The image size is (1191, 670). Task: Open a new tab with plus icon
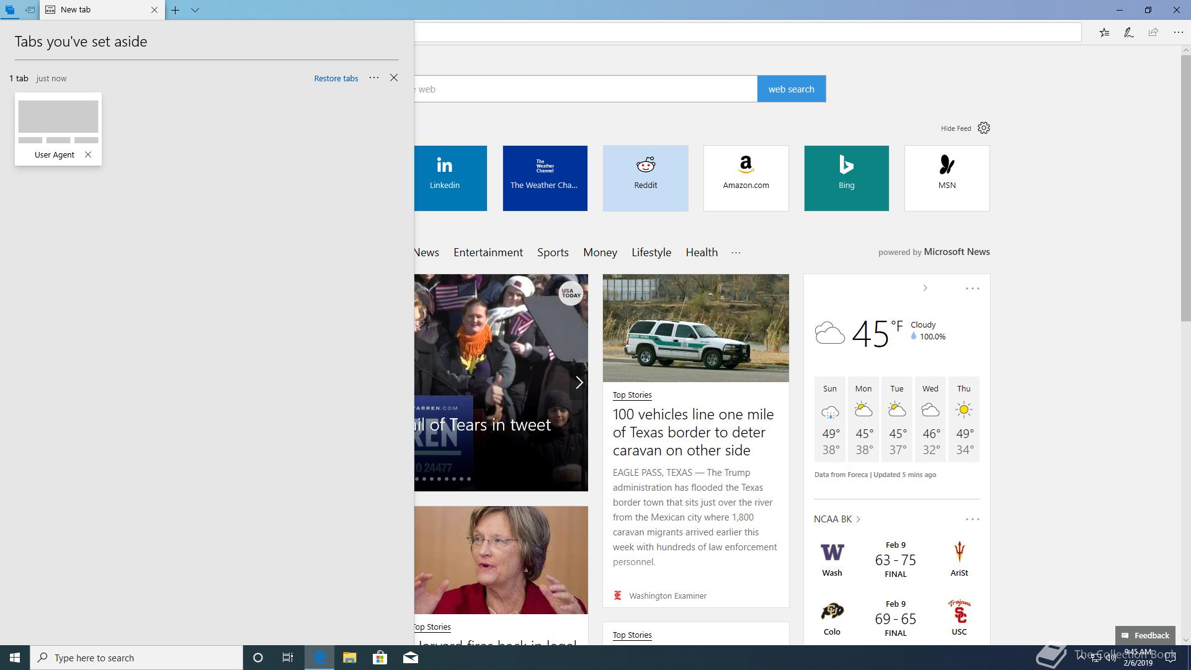(176, 10)
